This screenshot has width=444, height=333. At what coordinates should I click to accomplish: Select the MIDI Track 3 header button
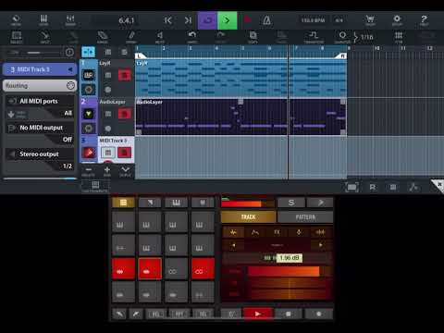click(40, 69)
